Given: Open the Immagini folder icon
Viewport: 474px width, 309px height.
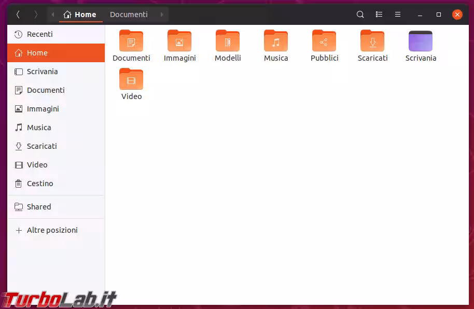Looking at the screenshot, I should coord(179,41).
